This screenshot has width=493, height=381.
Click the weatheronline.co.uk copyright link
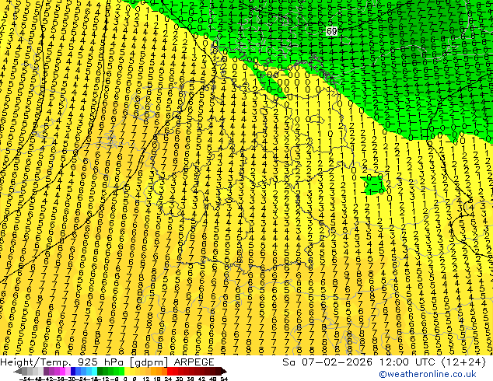point(428,374)
